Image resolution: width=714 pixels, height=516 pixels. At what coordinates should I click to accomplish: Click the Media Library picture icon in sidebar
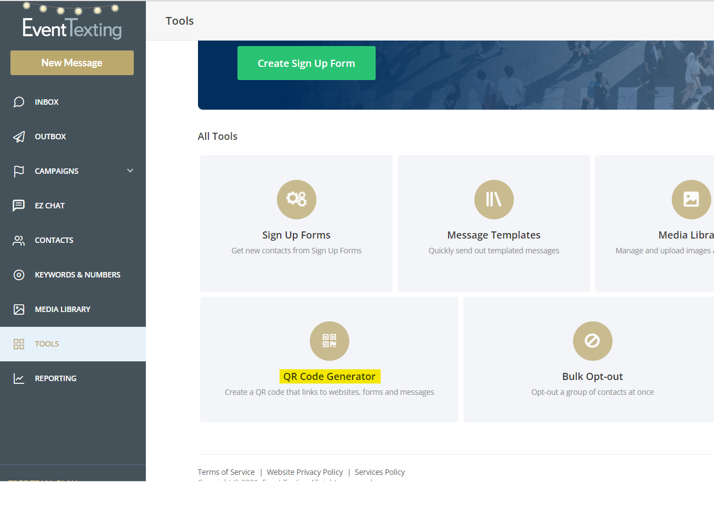click(19, 309)
